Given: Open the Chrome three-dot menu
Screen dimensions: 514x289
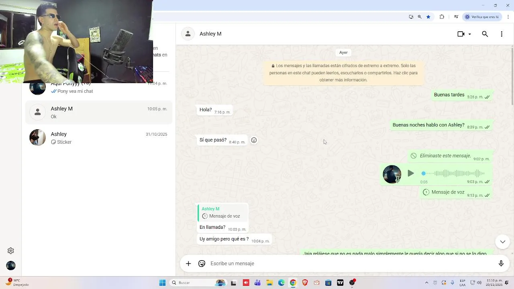Looking at the screenshot, I should pos(508,17).
